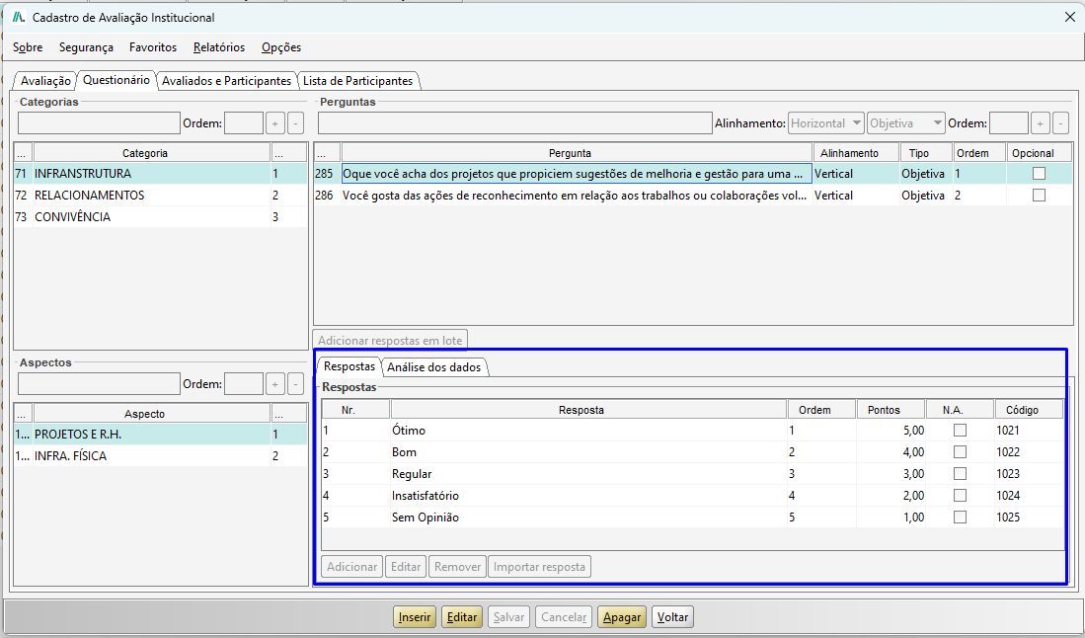Close the Cadastro de Avaliação Institucional window
Screen dimensions: 1085x638
click(1070, 18)
